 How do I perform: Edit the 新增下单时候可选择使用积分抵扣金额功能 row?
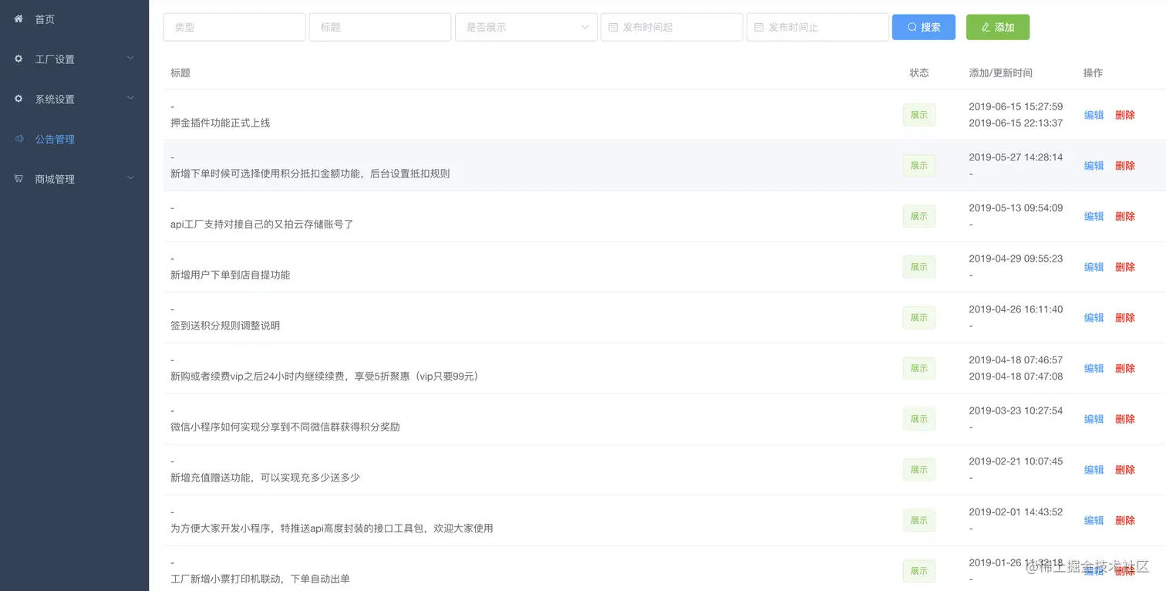click(1094, 166)
